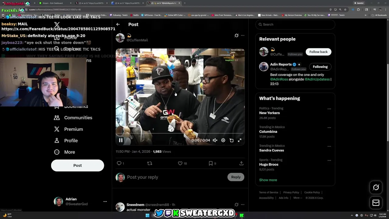
Task: Open Netflix bookmark in bookmarks bar
Action: tap(135, 15)
